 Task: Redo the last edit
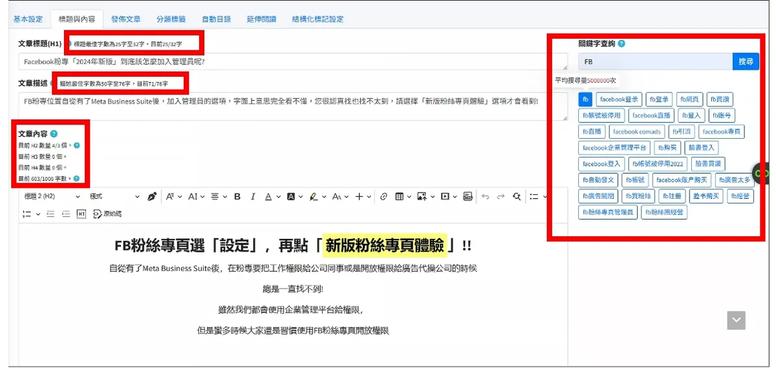tap(500, 197)
